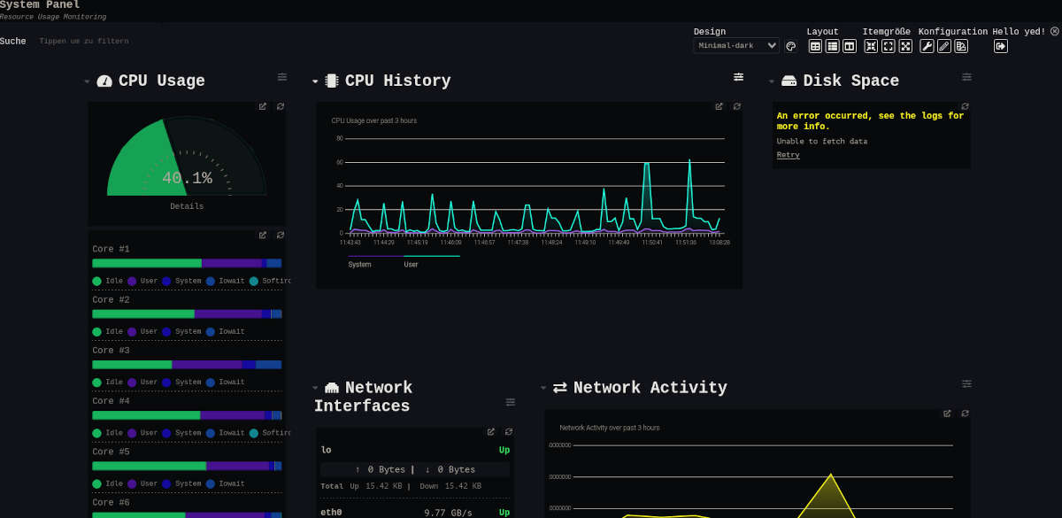The width and height of the screenshot is (1062, 518).
Task: Click the System legend in CPU History
Action: tap(359, 265)
